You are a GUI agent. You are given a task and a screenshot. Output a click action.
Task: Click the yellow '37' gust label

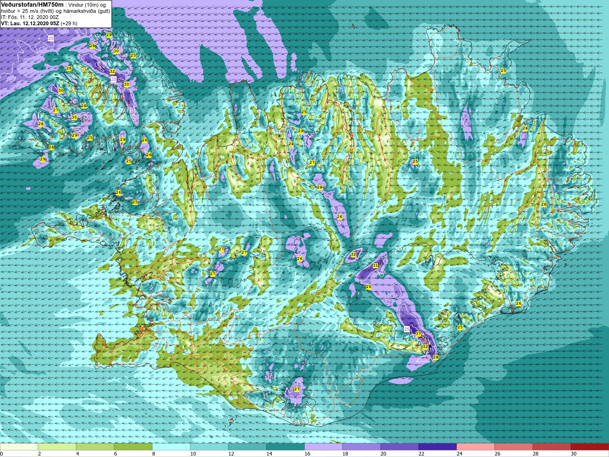pyautogui.click(x=418, y=334)
